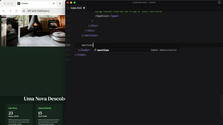
Task: Accept the section Emmet Abbreviation suggestion
Action: pyautogui.click(x=136, y=50)
